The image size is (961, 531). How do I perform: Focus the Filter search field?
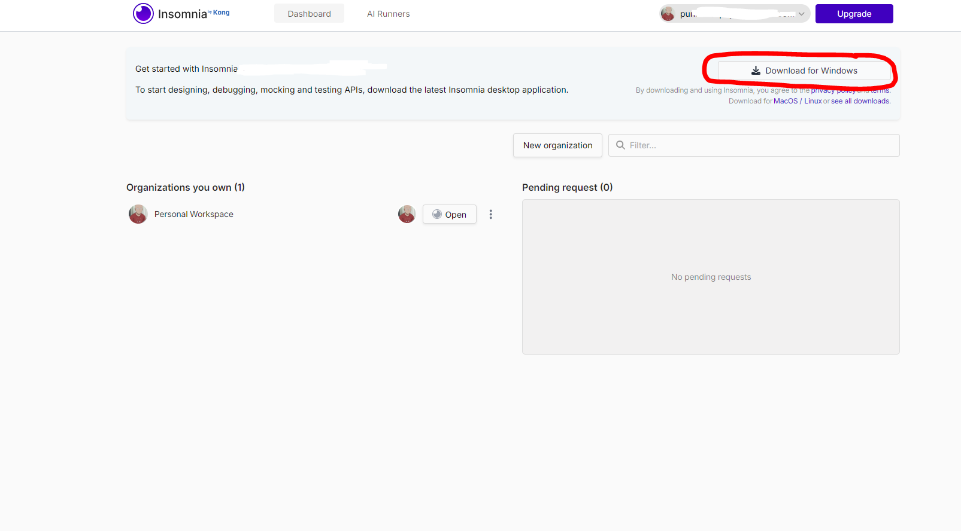tap(754, 145)
